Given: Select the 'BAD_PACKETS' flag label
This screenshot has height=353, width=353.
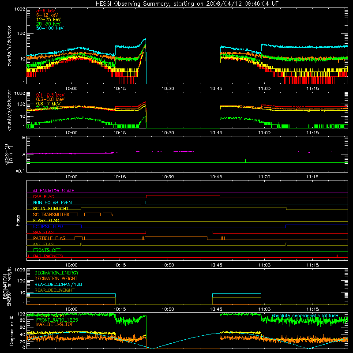Looking at the screenshot, I should 48,256.
